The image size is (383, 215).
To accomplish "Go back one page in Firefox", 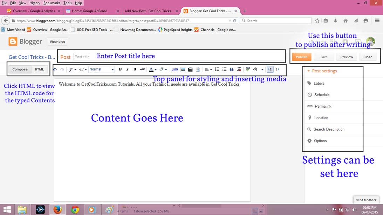I will tap(6, 21).
